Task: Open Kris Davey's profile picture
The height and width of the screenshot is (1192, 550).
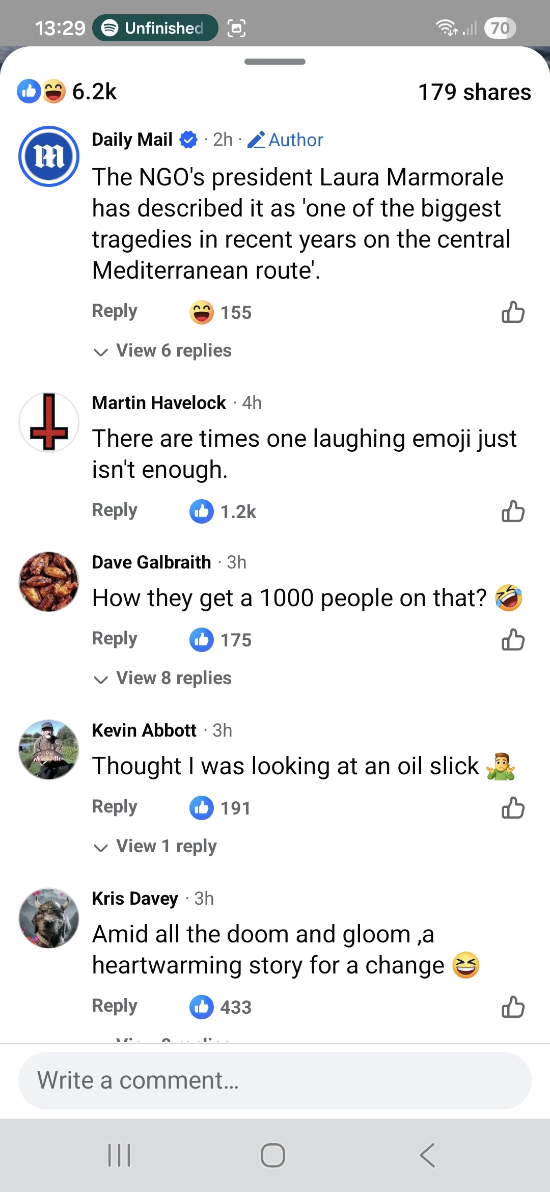Action: (49, 918)
